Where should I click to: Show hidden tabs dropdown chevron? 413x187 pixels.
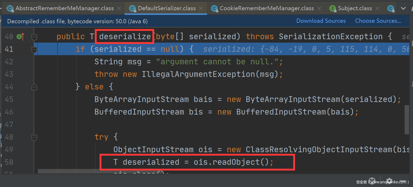(403, 8)
